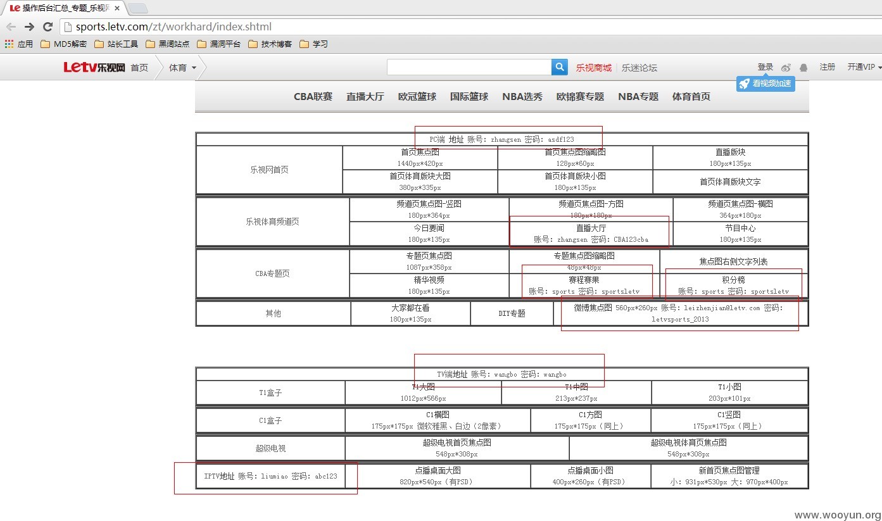
Task: Open the 黑阔站点 bookmark folder
Action: pyautogui.click(x=168, y=44)
